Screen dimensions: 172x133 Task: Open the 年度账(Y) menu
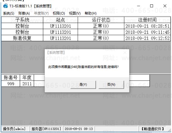coord(41,13)
